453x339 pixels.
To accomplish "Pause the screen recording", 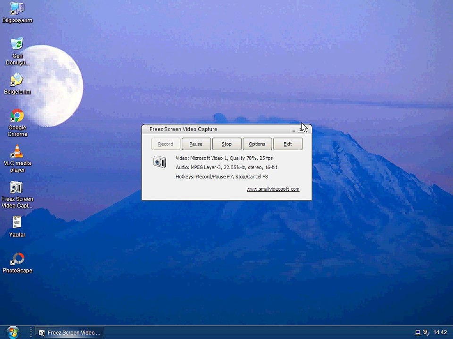I will [196, 144].
